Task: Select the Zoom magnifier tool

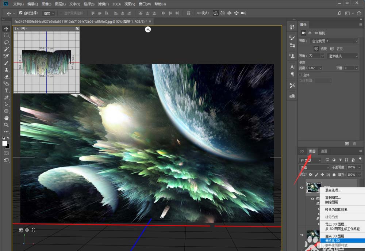Action: click(7, 125)
